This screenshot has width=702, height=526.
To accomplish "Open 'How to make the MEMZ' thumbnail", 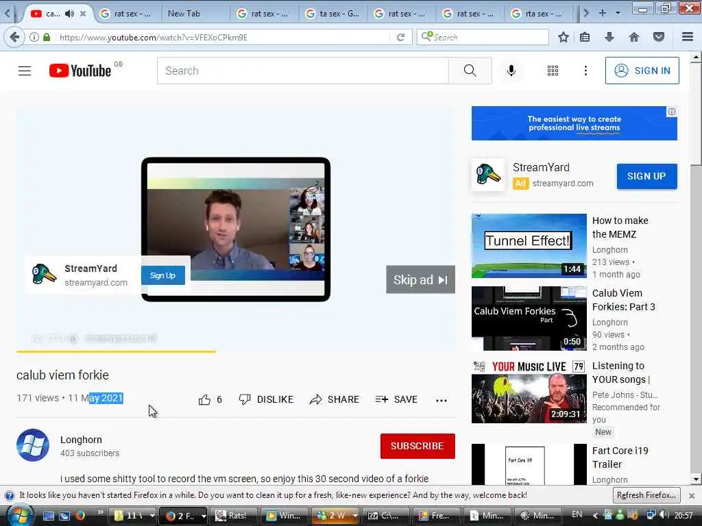I will coord(529,246).
